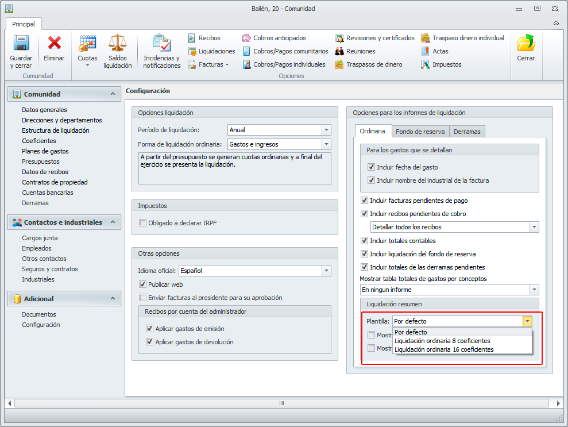Collapse the Comunidad sidebar section
The image size is (568, 427).
[113, 94]
